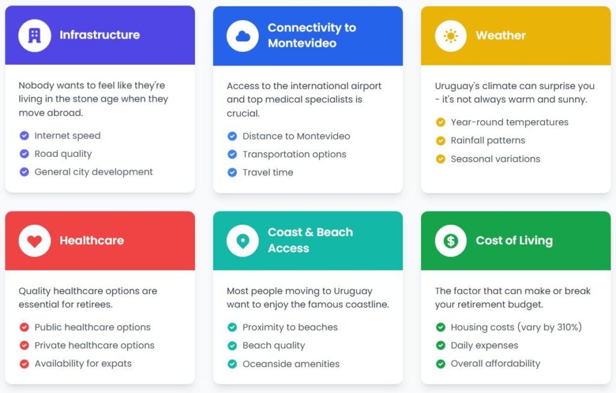Click the checkmark next to Beach quality
Screen dimensions: 616x393
coord(233,346)
